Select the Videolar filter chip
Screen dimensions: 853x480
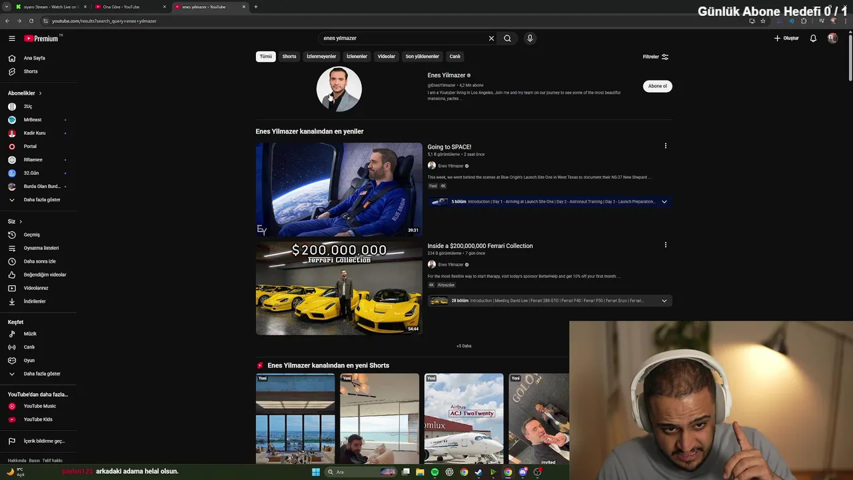[387, 57]
